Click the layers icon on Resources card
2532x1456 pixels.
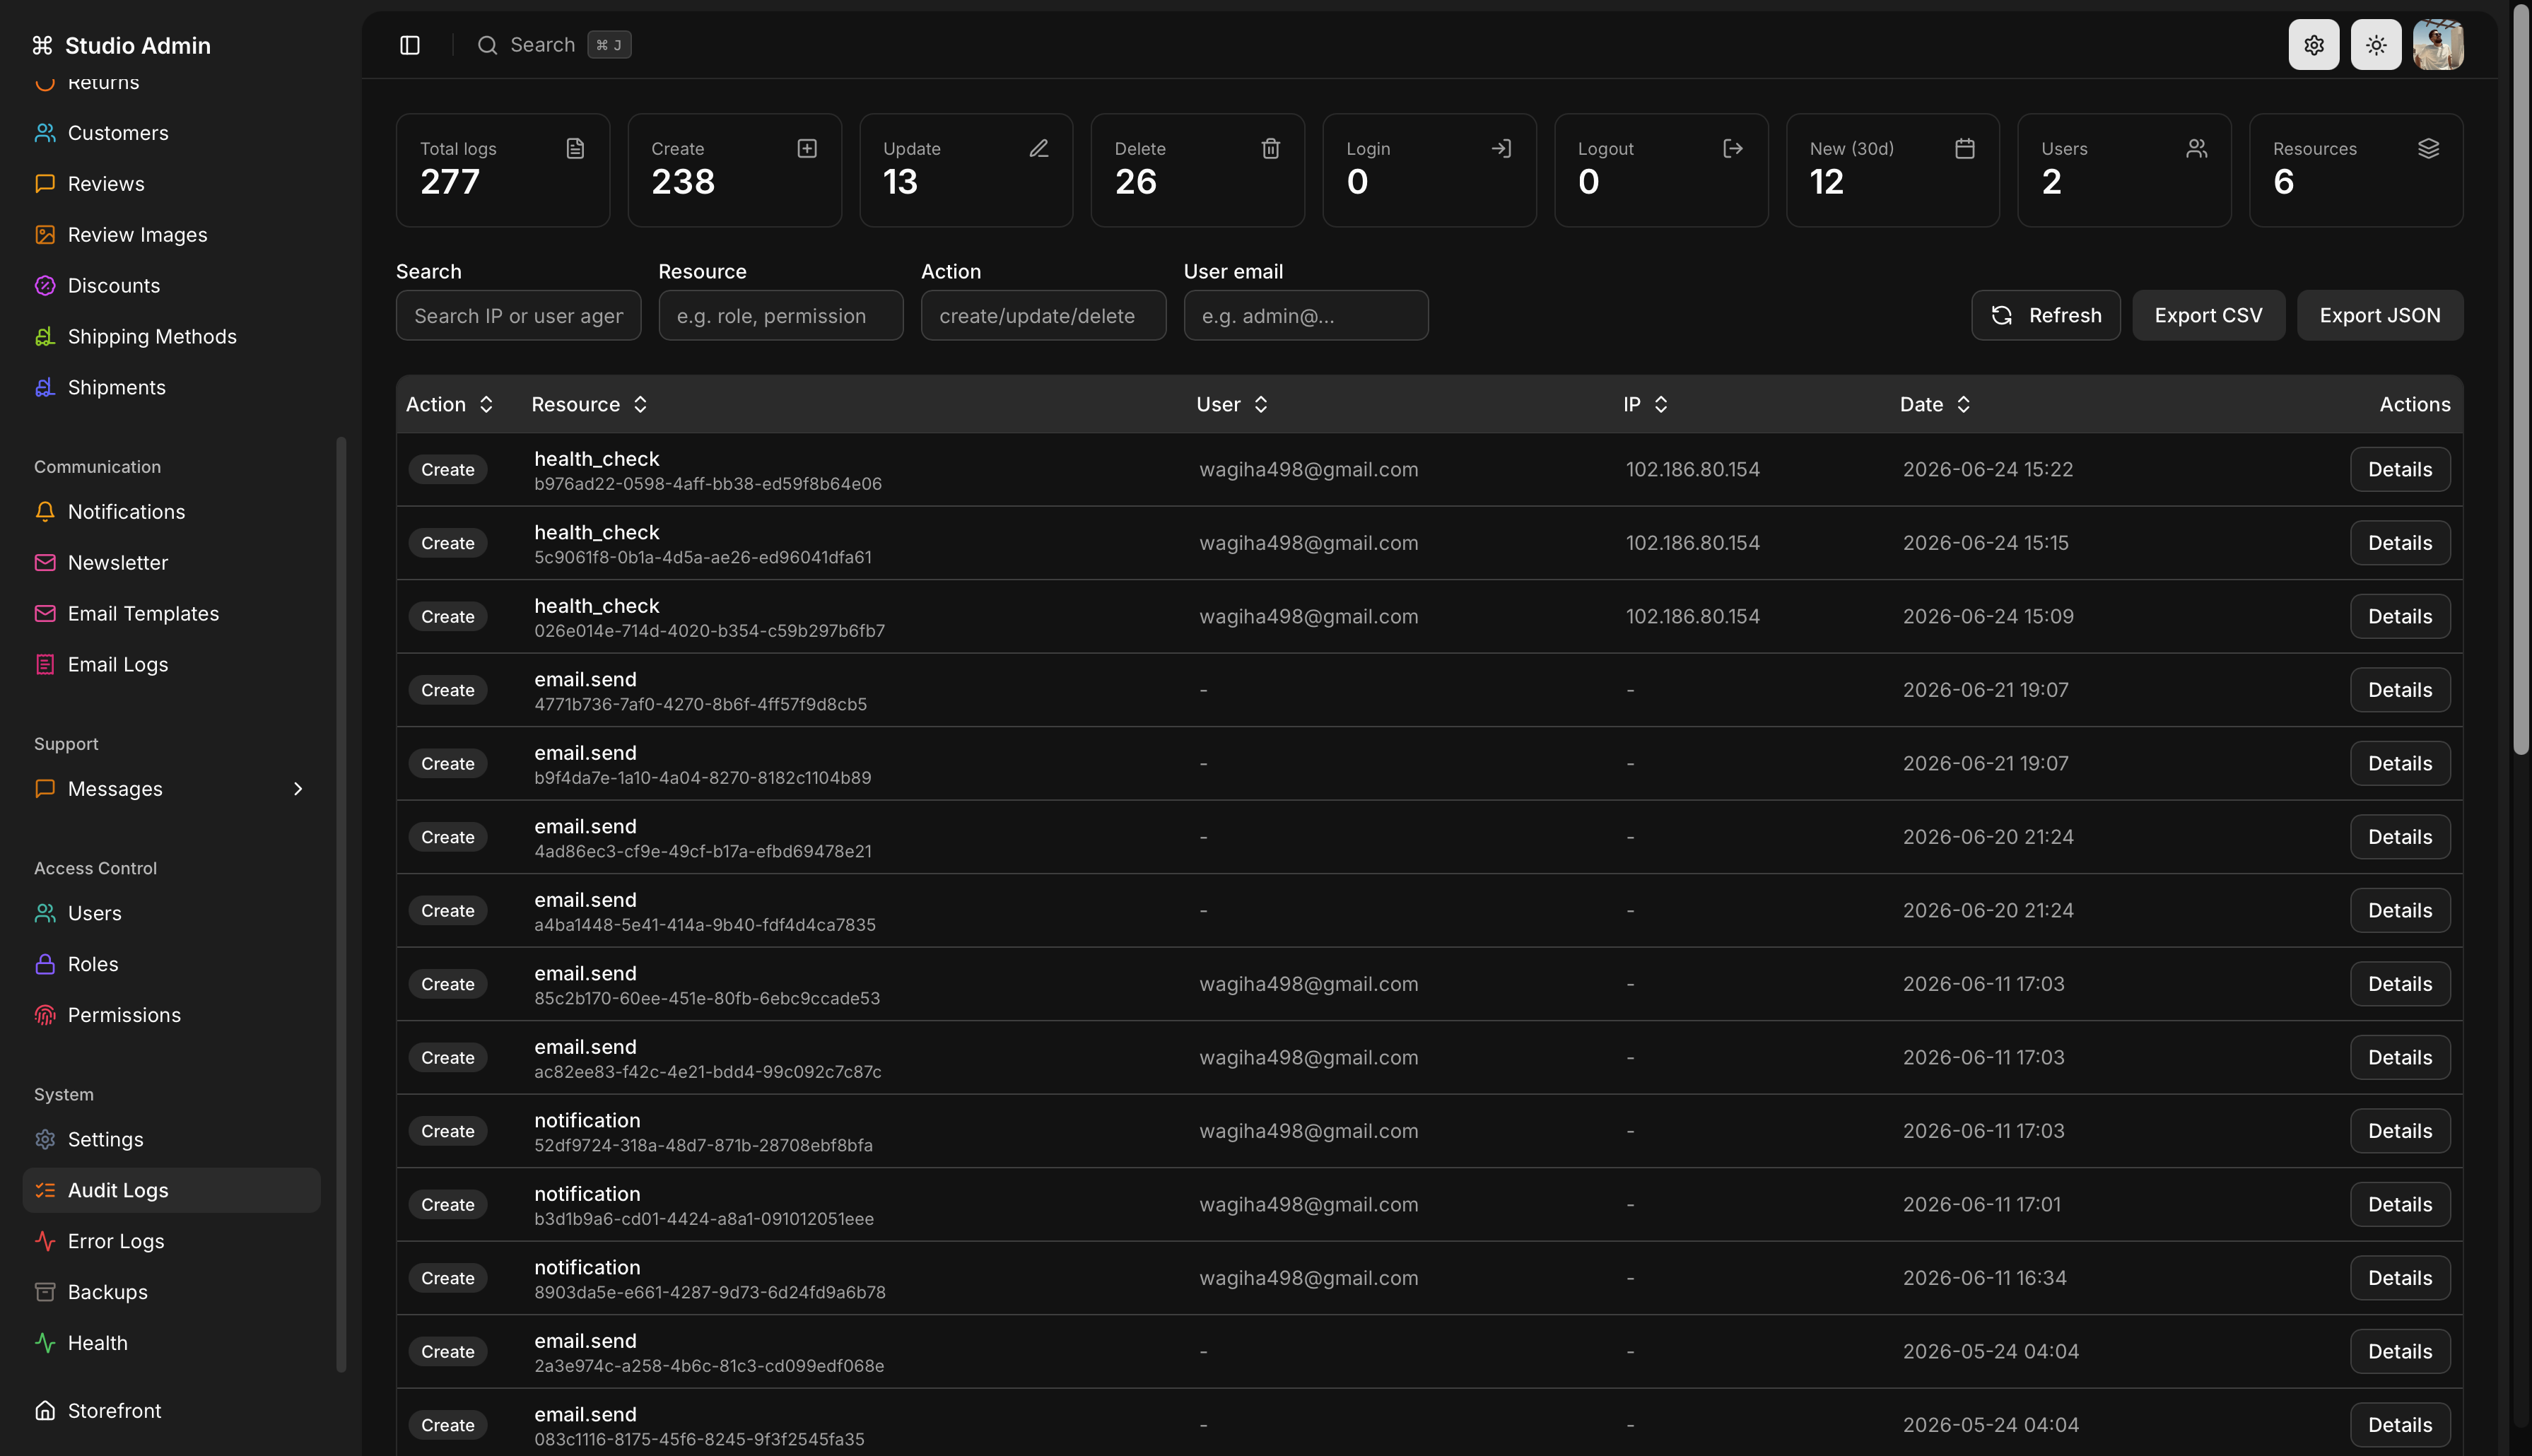click(2428, 149)
